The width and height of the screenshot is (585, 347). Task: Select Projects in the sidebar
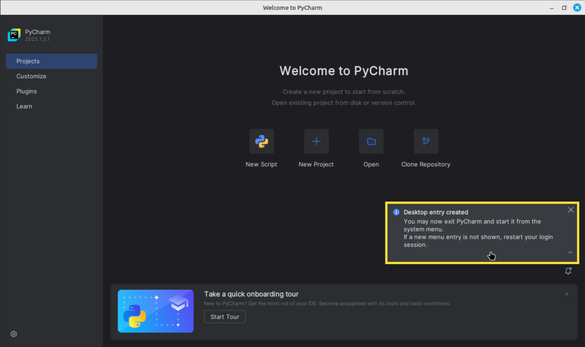click(x=28, y=61)
